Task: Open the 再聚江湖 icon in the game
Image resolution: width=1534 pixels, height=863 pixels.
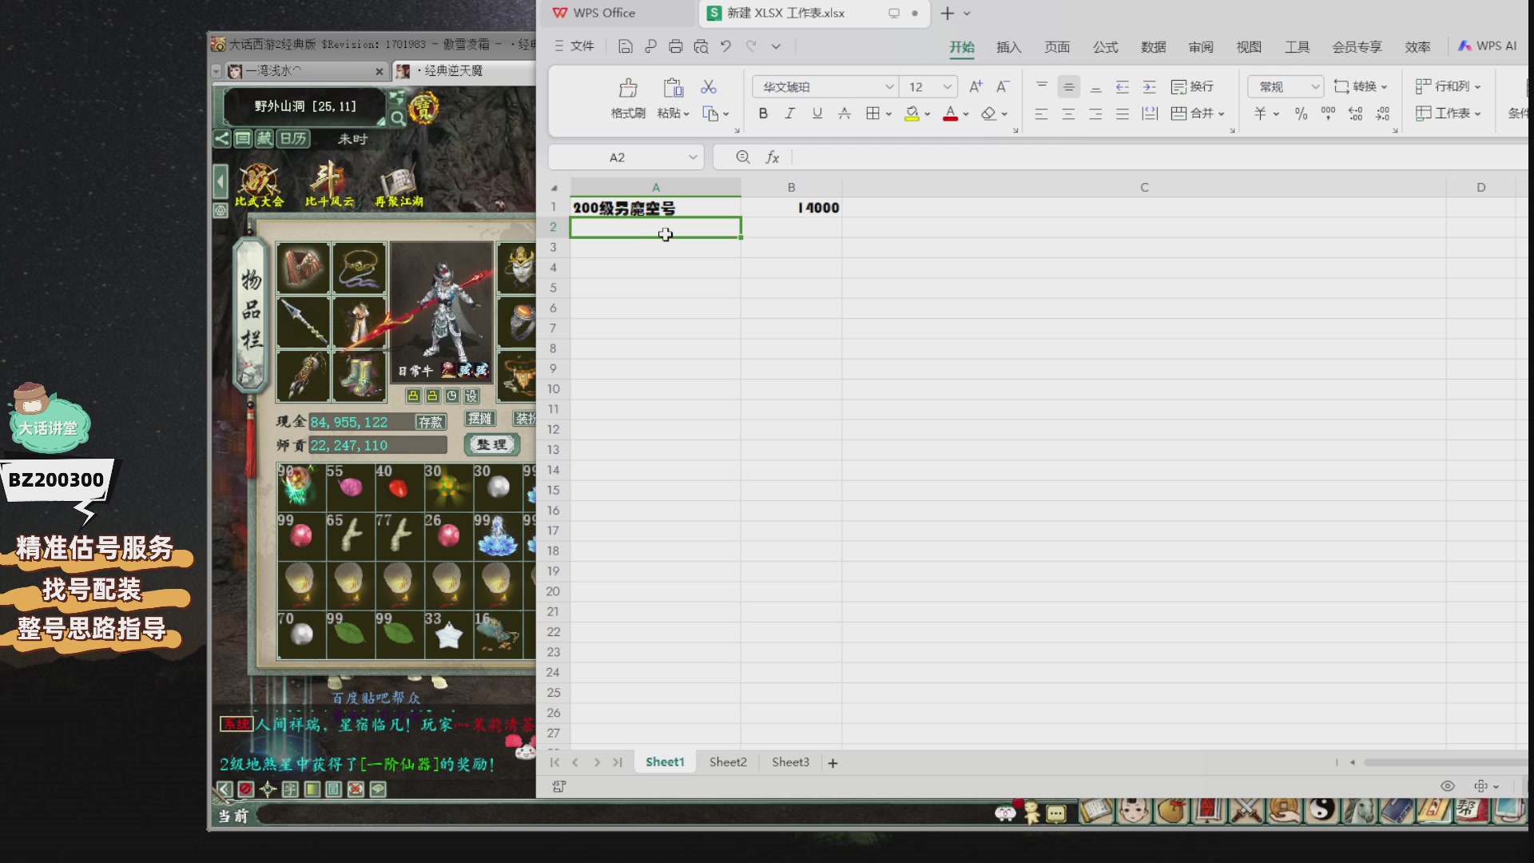Action: click(x=399, y=185)
